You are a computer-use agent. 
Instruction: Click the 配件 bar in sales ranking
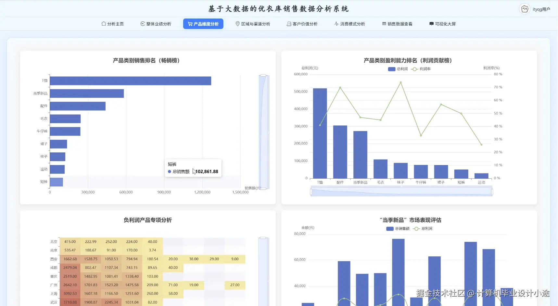(78, 106)
